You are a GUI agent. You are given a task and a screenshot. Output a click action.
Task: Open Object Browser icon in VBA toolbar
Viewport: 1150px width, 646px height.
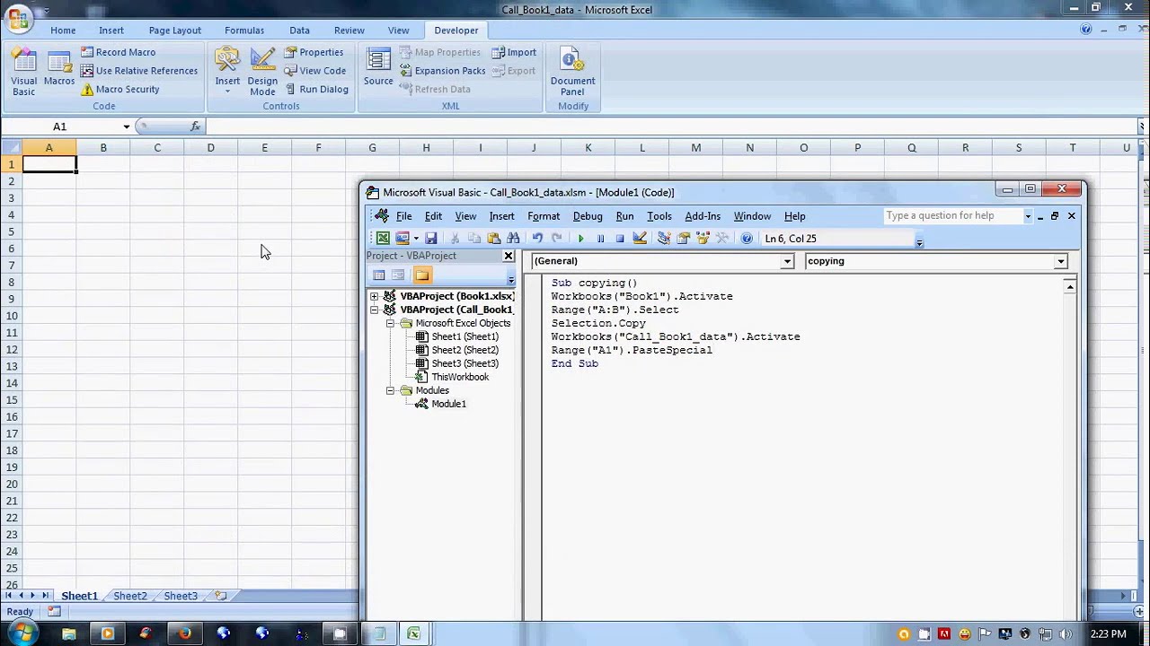click(x=703, y=239)
